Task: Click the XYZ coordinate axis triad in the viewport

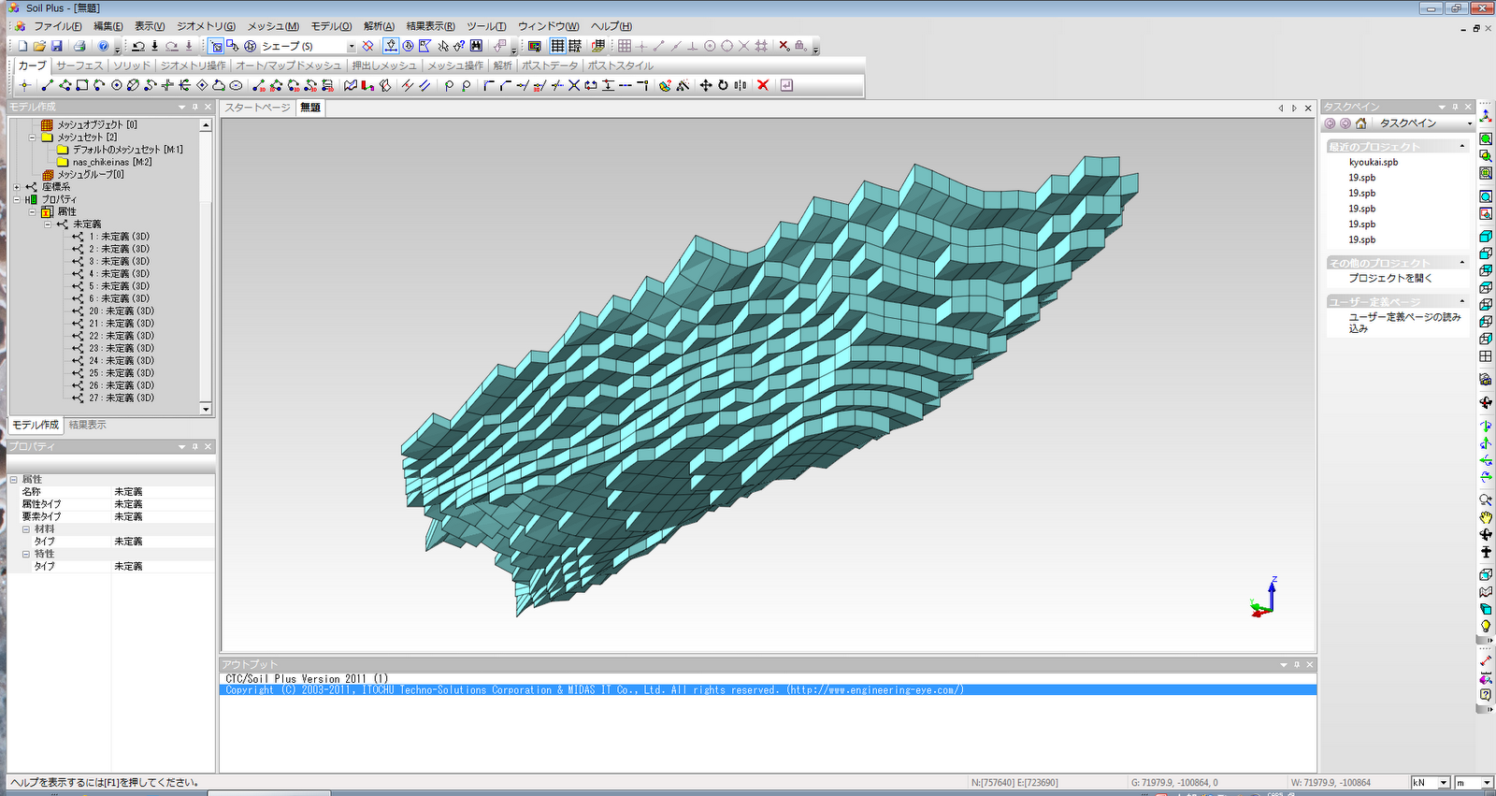Action: pos(1264,598)
